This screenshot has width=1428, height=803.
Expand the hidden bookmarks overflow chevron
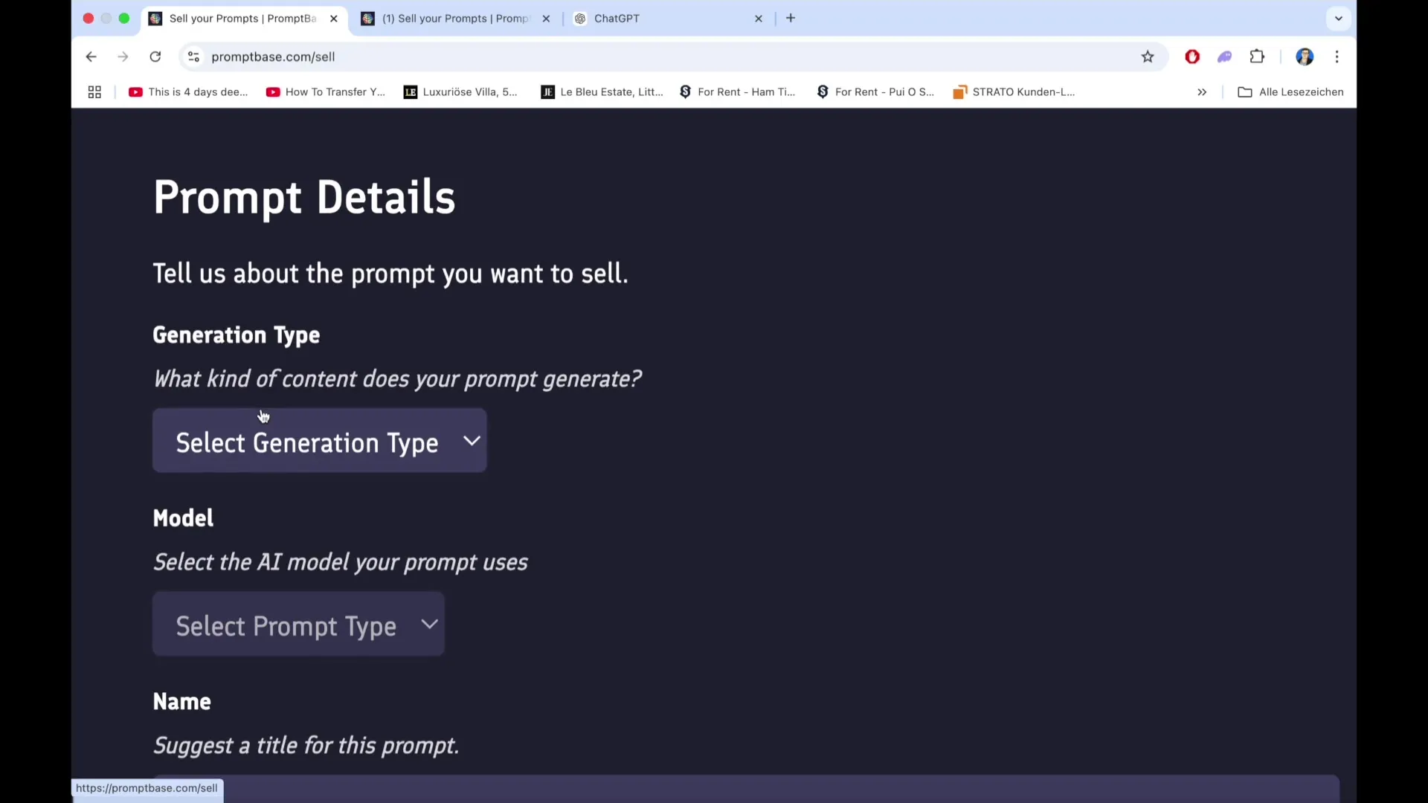1202,91
